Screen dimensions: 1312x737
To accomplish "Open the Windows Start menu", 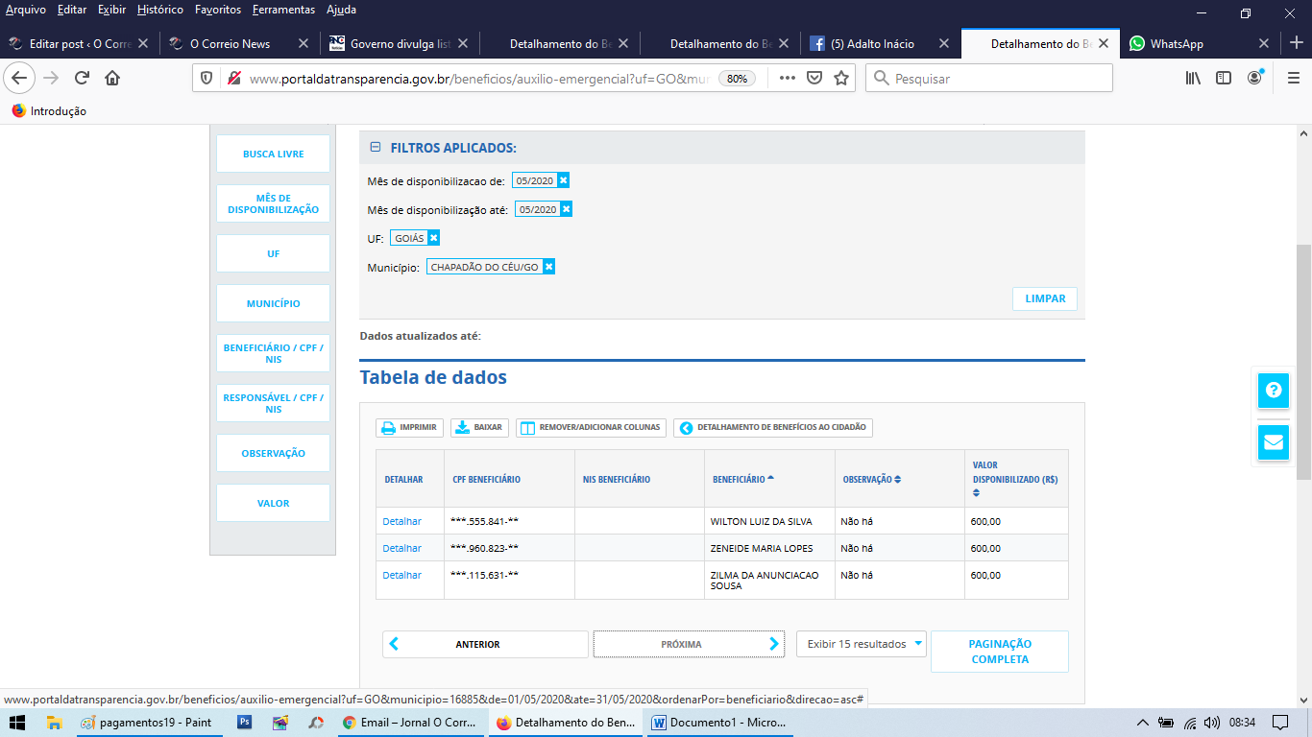I will [x=16, y=723].
